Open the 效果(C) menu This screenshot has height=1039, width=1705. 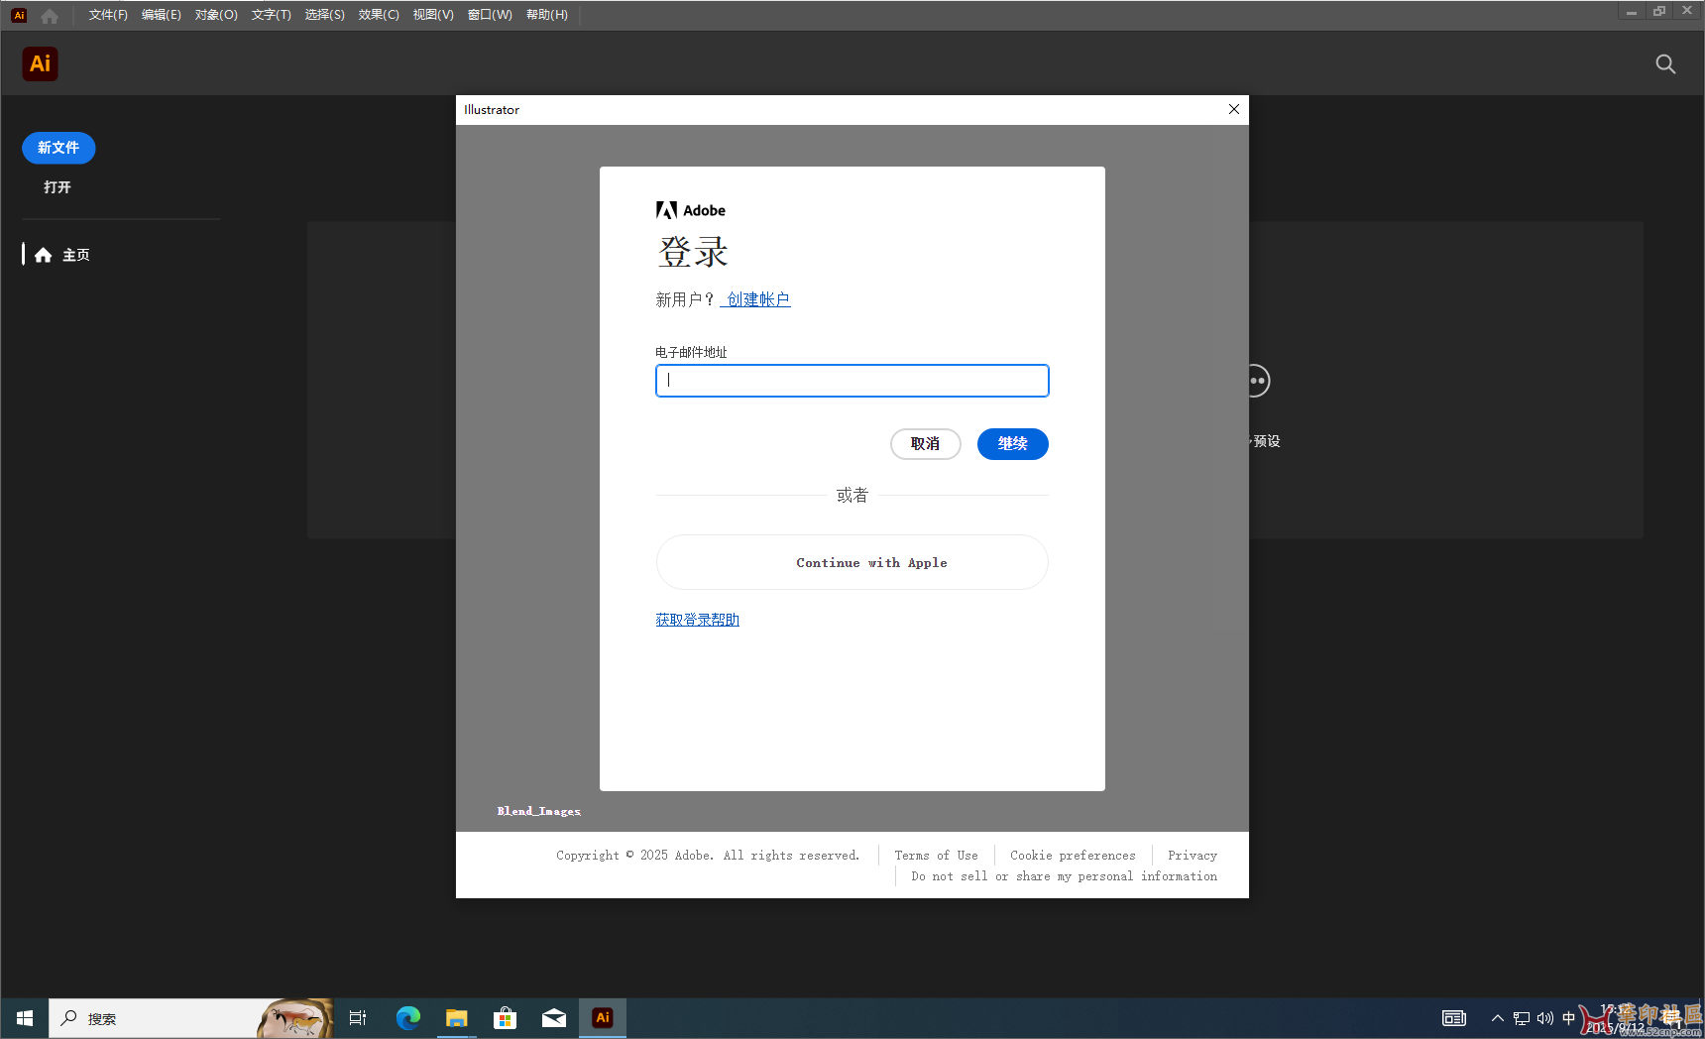tap(379, 15)
